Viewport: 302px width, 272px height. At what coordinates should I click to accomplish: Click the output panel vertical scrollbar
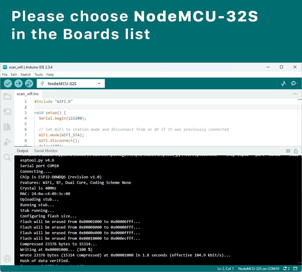[x=300, y=210]
